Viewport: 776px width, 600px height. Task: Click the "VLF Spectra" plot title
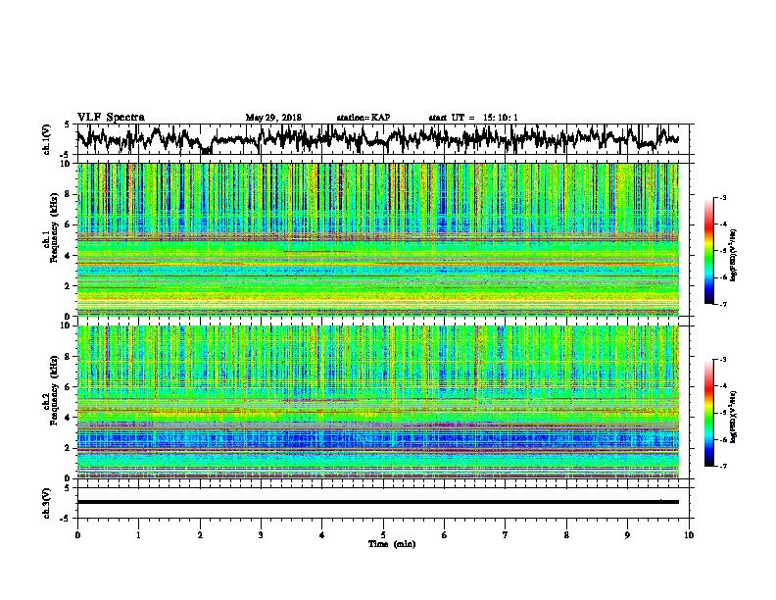tap(111, 118)
